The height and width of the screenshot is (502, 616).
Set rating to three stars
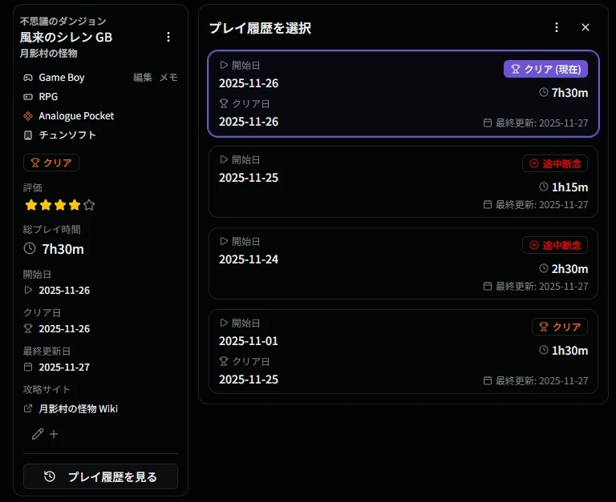point(60,205)
